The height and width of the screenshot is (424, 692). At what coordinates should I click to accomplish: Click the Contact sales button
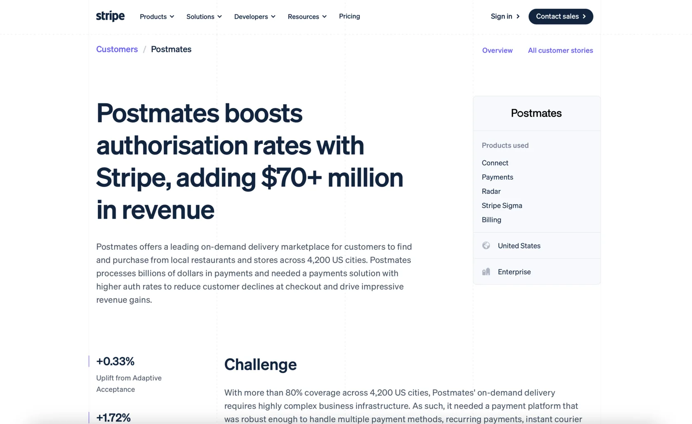coord(560,16)
